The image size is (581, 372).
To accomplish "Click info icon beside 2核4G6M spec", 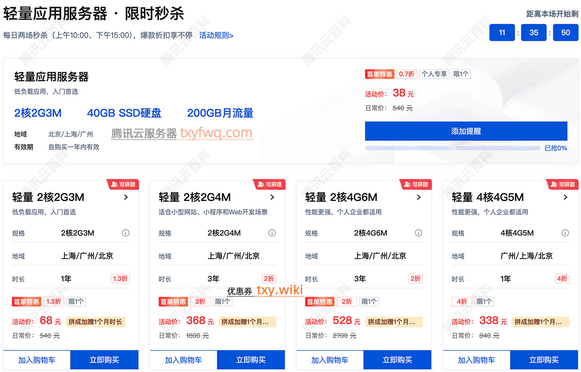I will (x=418, y=233).
